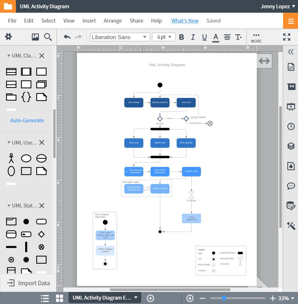Open presentation mode panel
Viewport: 298px width, 304px height.
291,107
